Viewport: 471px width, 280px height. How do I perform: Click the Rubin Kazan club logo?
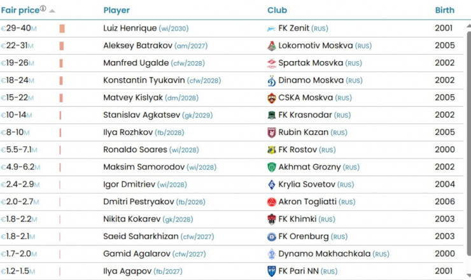272,132
